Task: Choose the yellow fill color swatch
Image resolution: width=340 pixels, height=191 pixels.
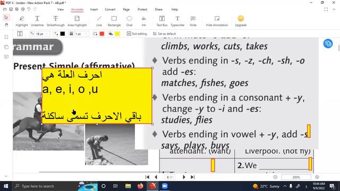Action: click(x=117, y=34)
